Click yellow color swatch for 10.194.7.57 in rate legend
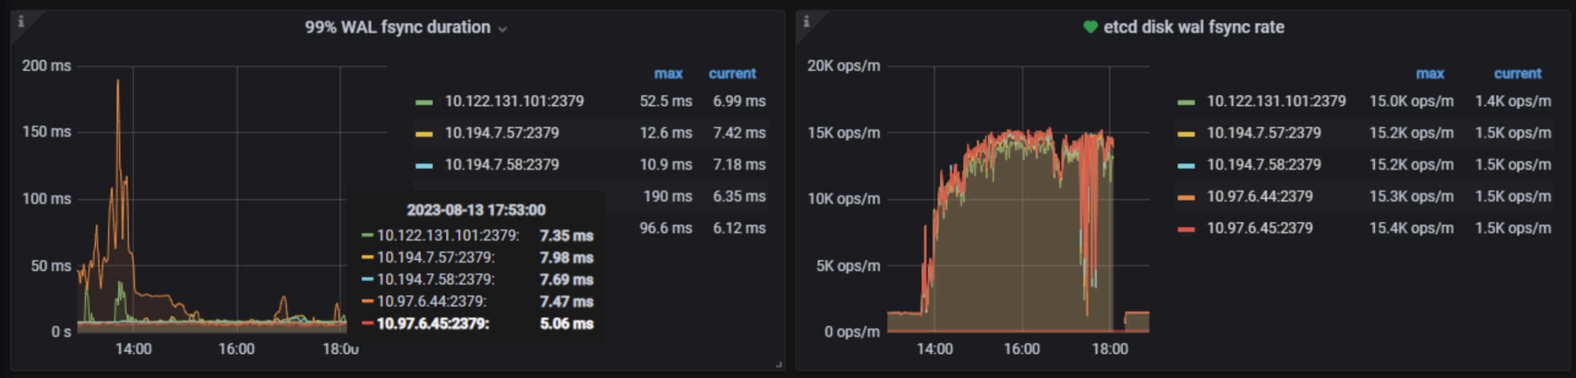 pyautogui.click(x=1186, y=134)
